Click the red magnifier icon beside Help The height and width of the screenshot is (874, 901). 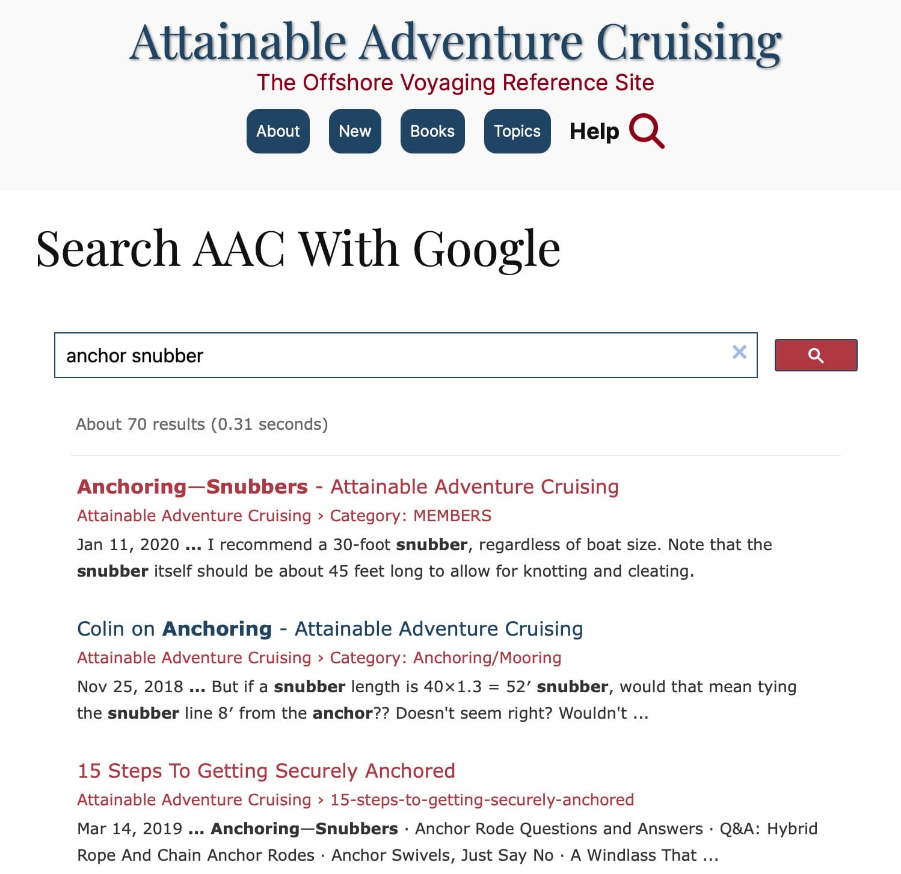[x=647, y=131]
